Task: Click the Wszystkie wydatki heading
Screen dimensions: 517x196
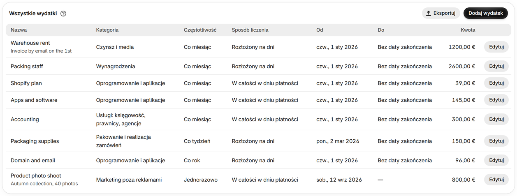Action: pyautogui.click(x=33, y=13)
